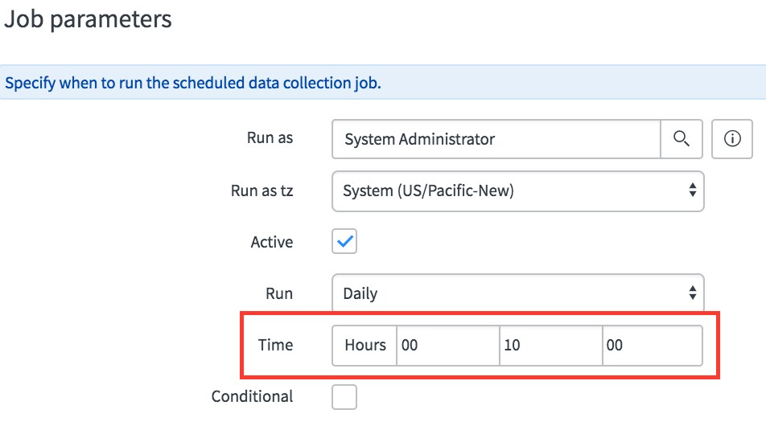This screenshot has width=766, height=426.
Task: Click the Time minutes field showing 10
Action: pos(551,346)
